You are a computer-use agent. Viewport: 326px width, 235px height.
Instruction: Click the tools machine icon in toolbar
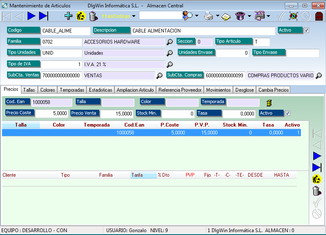(260, 16)
